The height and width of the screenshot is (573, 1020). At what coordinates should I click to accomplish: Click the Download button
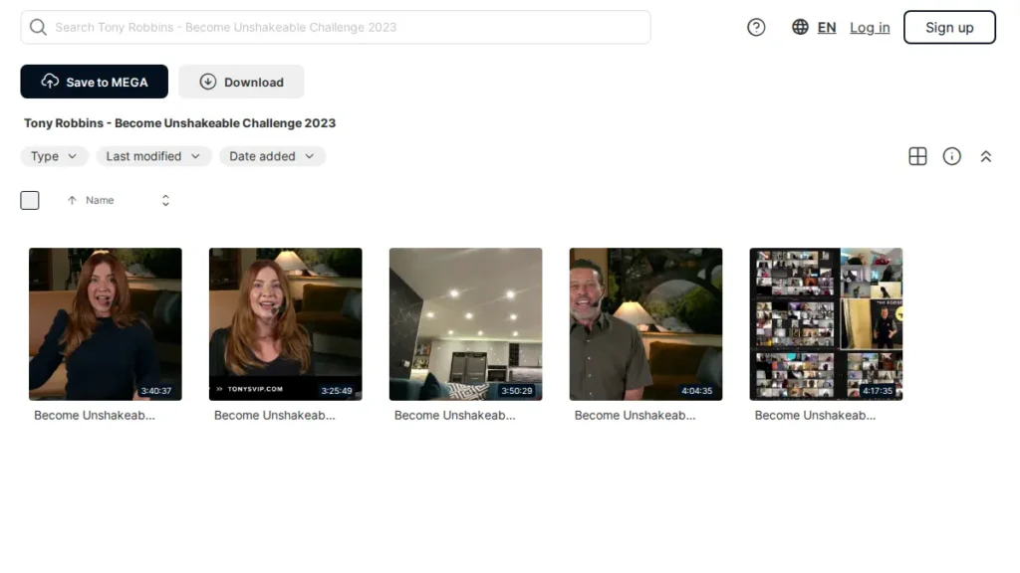pos(241,82)
